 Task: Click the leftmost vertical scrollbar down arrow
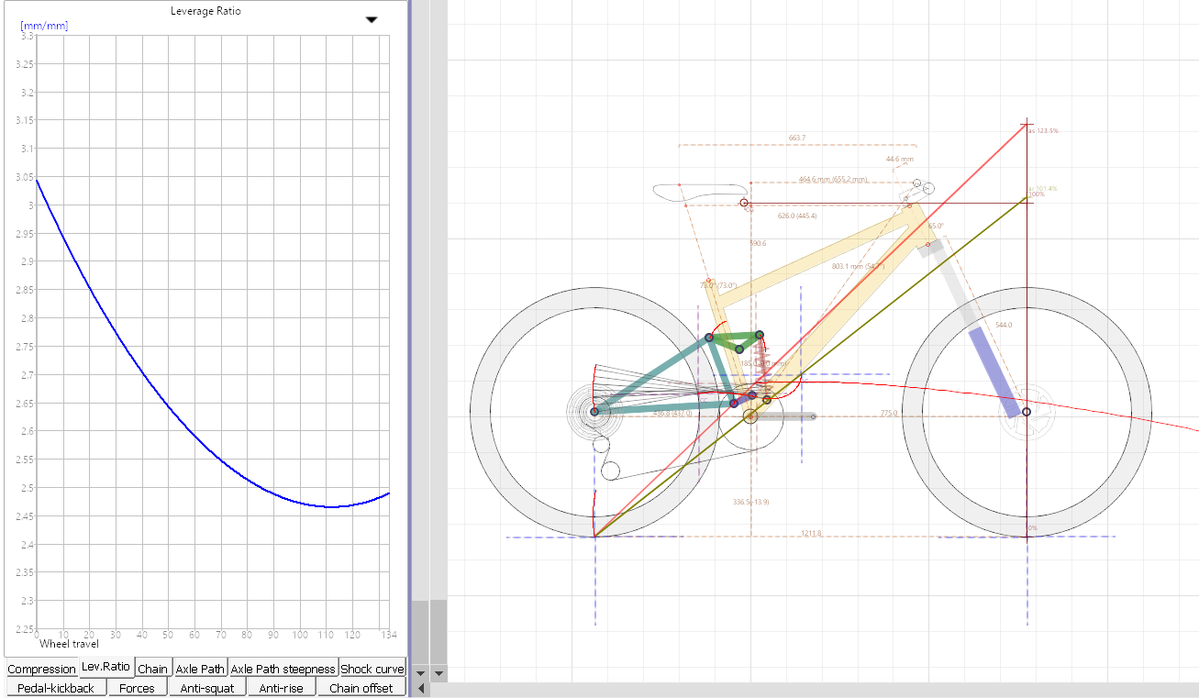pyautogui.click(x=421, y=673)
